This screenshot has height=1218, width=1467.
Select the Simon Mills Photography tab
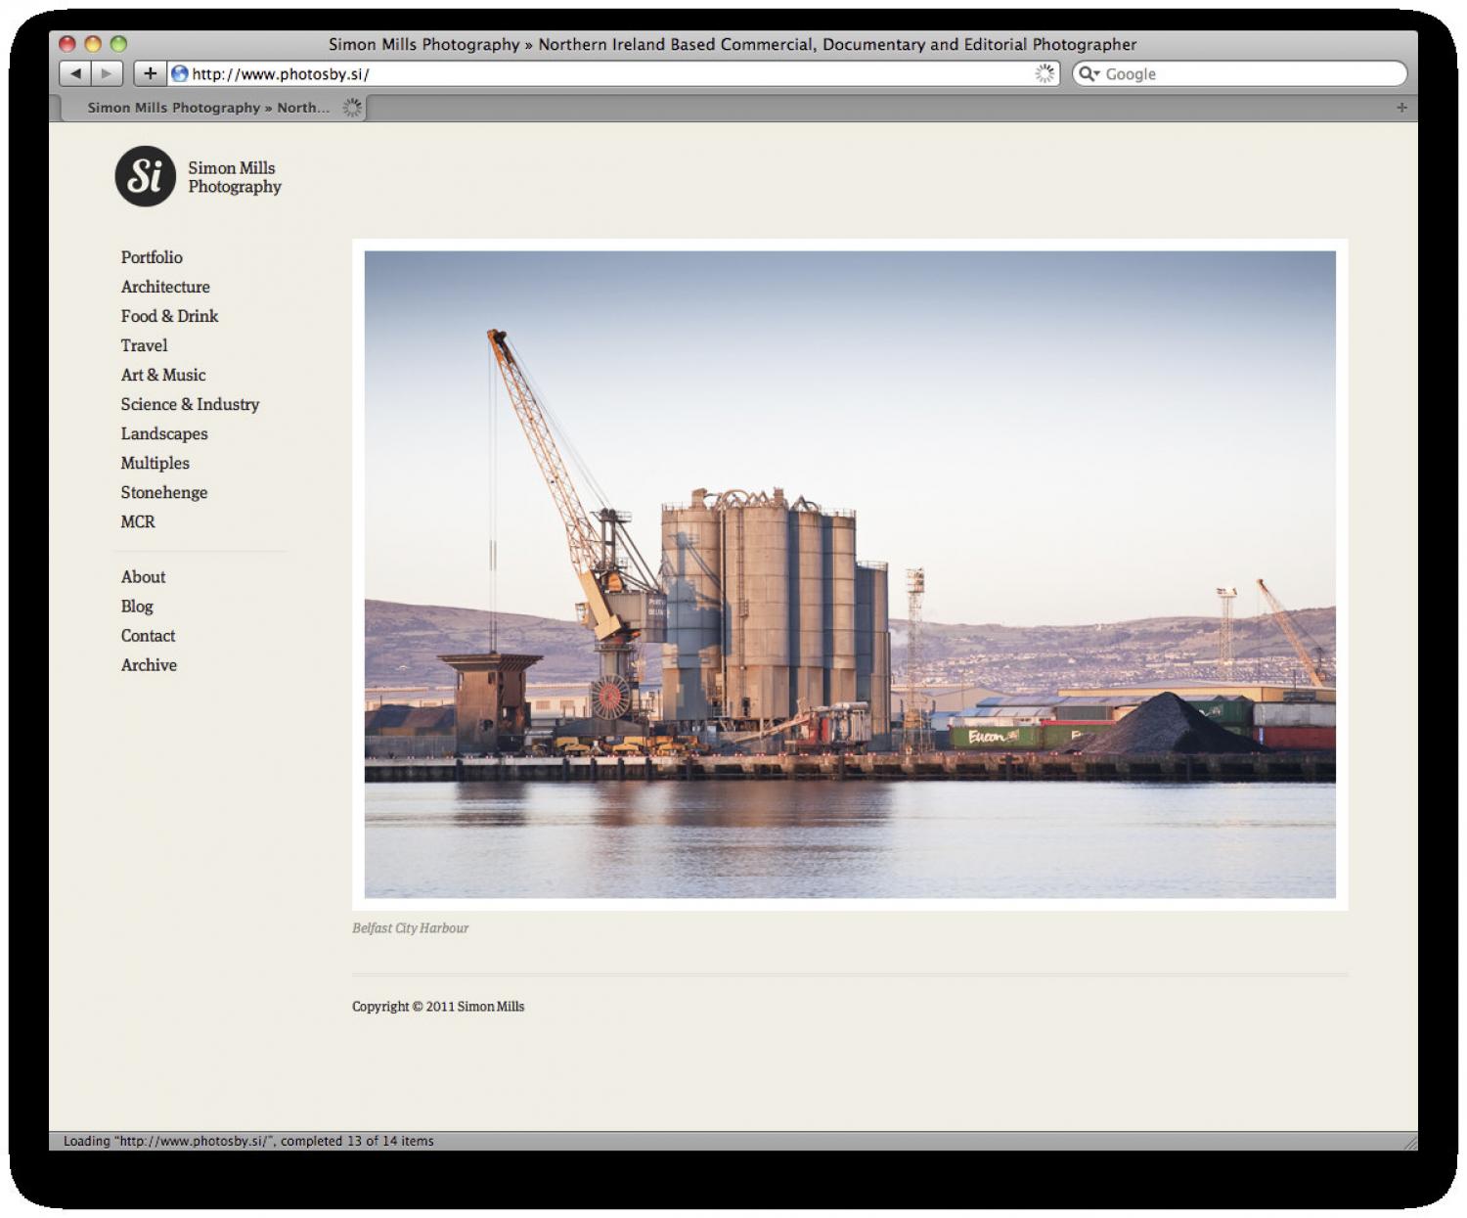tap(208, 108)
